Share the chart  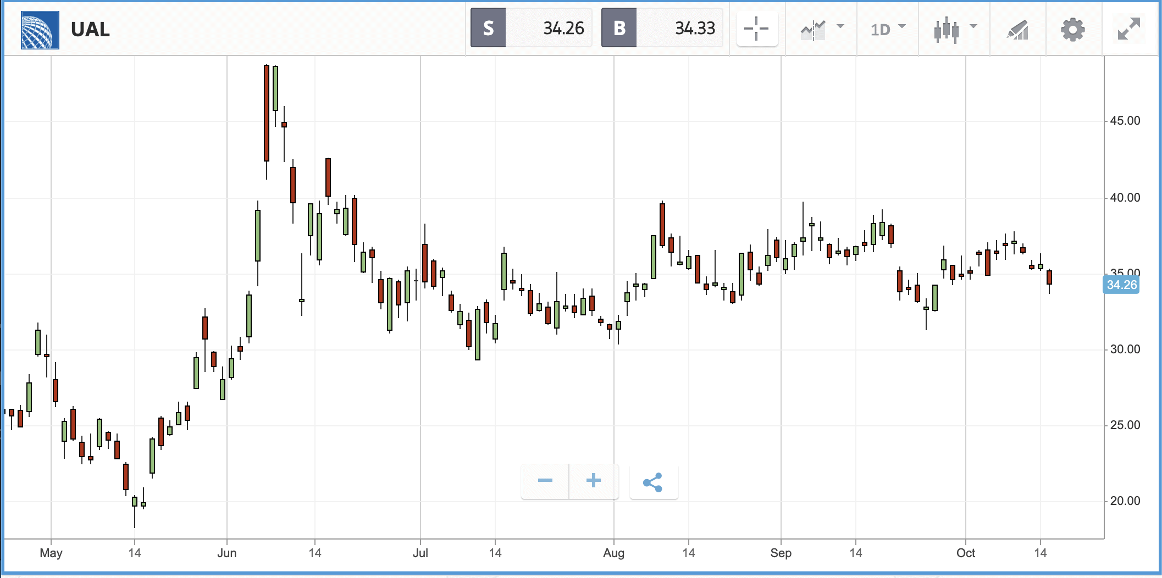[x=653, y=482]
